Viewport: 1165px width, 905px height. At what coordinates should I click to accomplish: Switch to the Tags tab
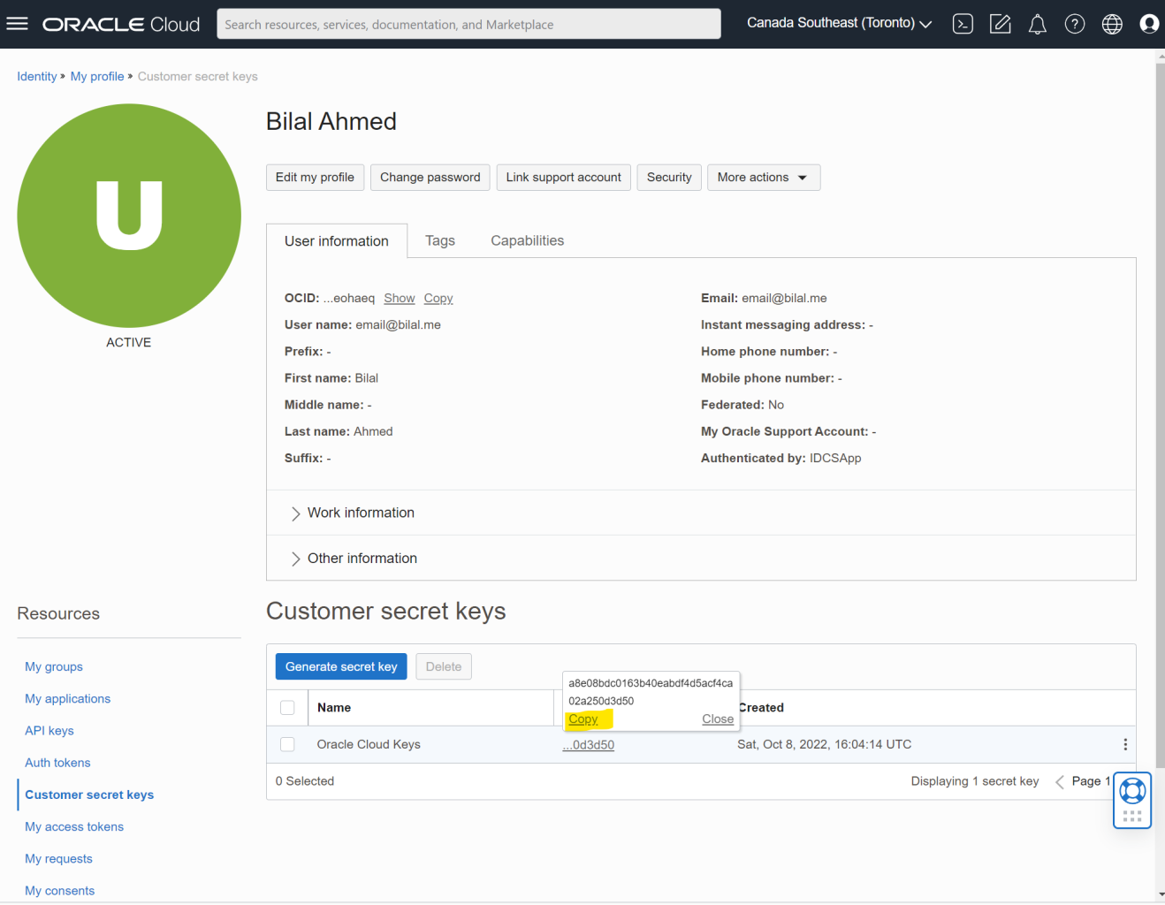(x=440, y=240)
